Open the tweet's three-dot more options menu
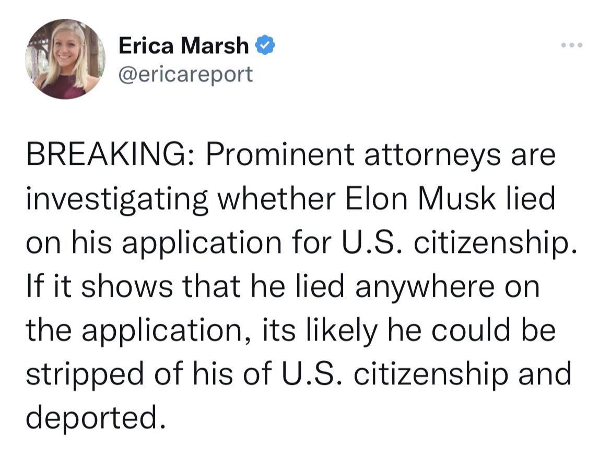The width and height of the screenshot is (611, 450). coord(572,45)
